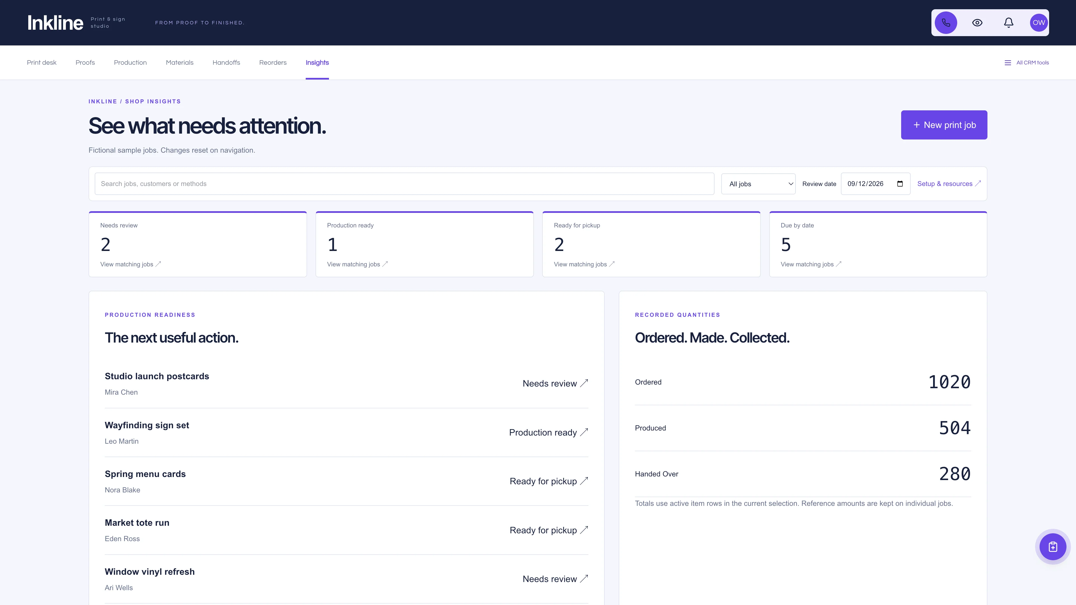Click the Window vinyl refresh job title
The width and height of the screenshot is (1076, 605).
click(x=150, y=572)
